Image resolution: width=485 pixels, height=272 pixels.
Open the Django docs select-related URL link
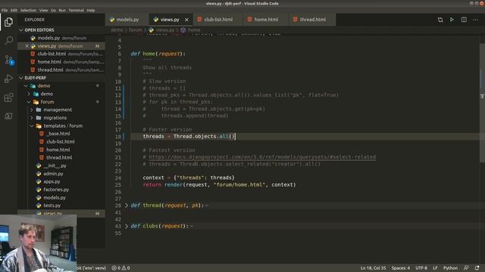click(x=262, y=157)
